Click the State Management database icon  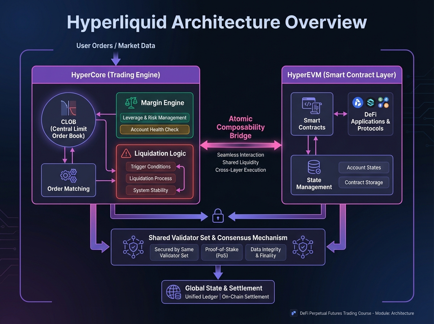(314, 167)
